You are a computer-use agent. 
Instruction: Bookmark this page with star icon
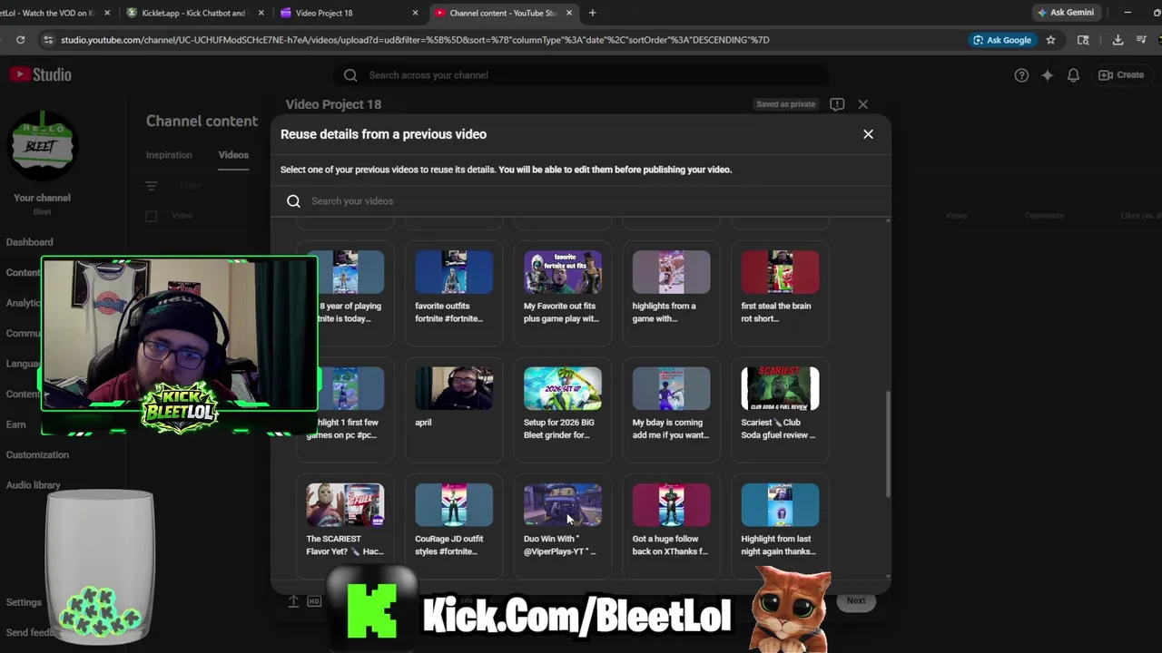click(x=1051, y=40)
